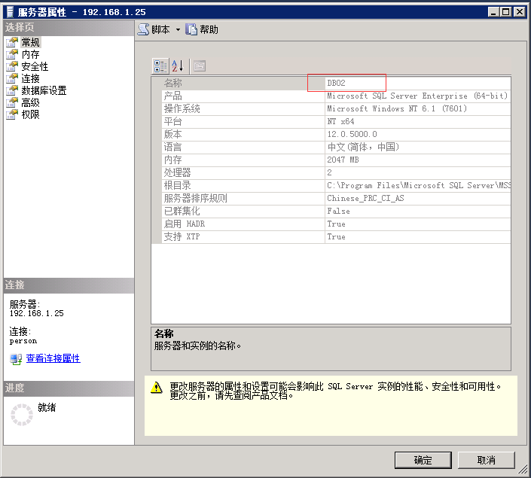
Task: Click the 帮助 help icon
Action: point(191,29)
